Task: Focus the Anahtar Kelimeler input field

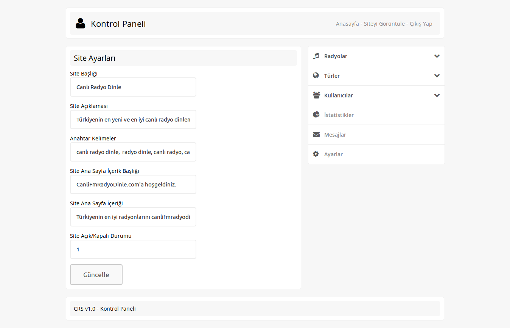Action: 133,152
